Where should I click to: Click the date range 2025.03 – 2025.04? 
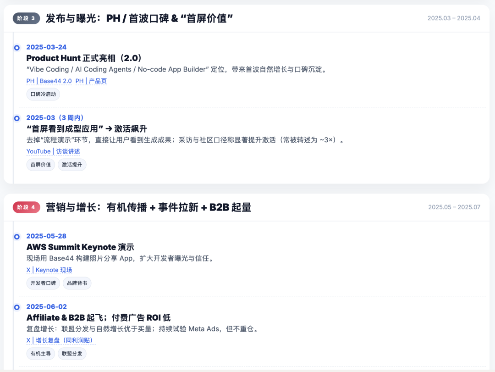(454, 18)
